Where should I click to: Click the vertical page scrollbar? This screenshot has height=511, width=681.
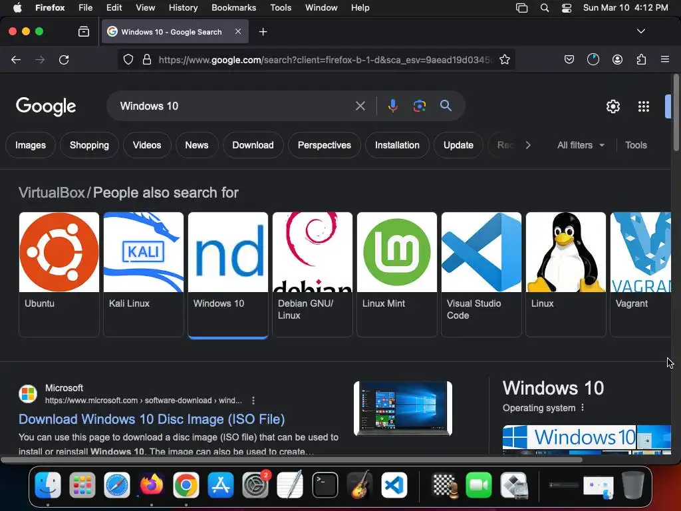point(676,113)
